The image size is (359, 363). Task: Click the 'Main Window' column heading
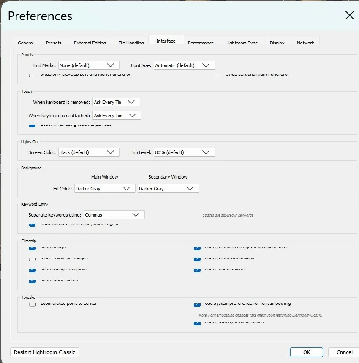click(104, 177)
